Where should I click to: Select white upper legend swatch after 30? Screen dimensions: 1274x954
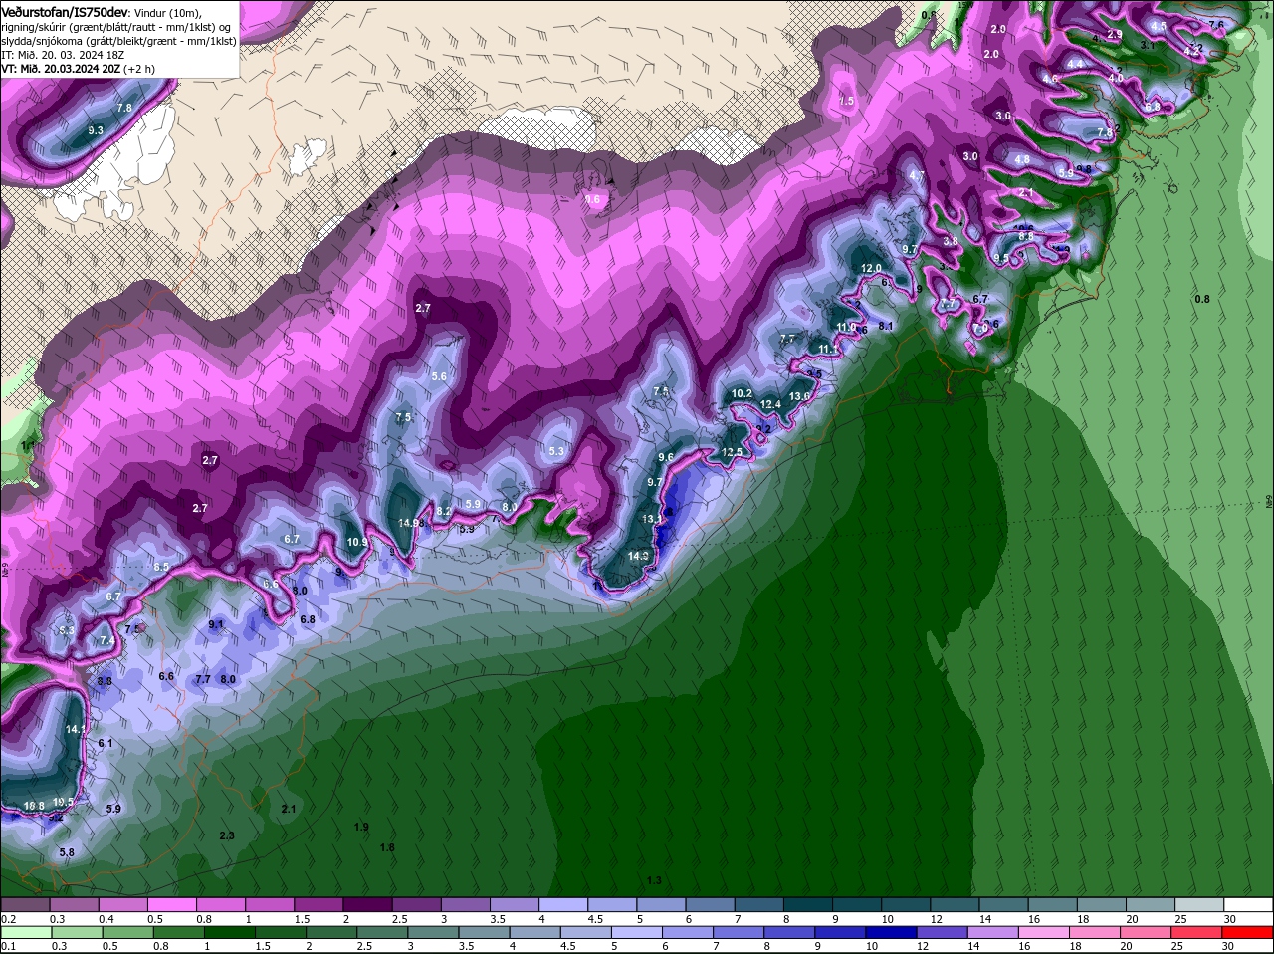[1249, 904]
